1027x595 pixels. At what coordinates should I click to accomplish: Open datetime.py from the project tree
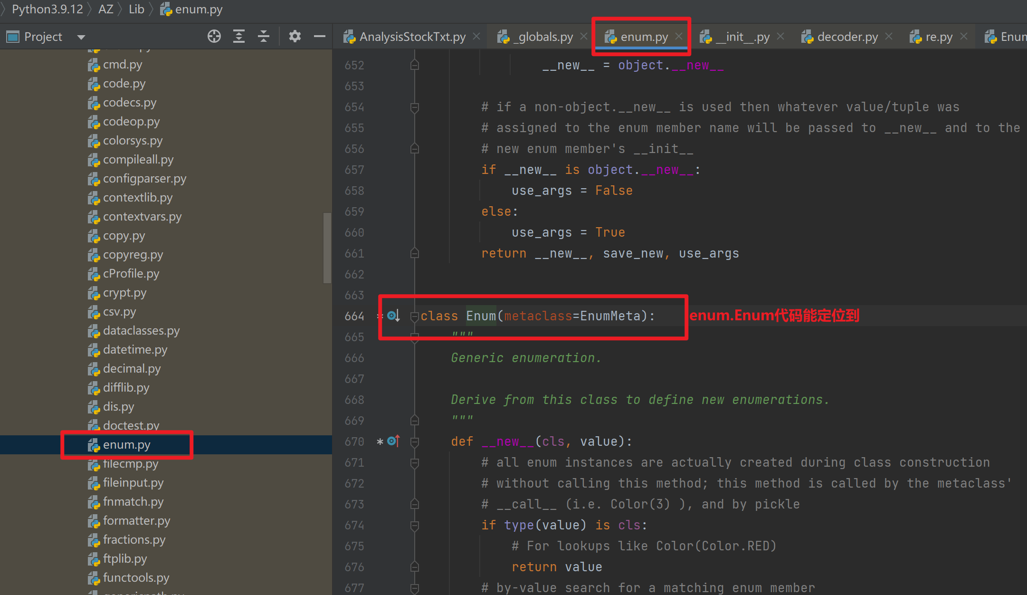[x=135, y=349]
